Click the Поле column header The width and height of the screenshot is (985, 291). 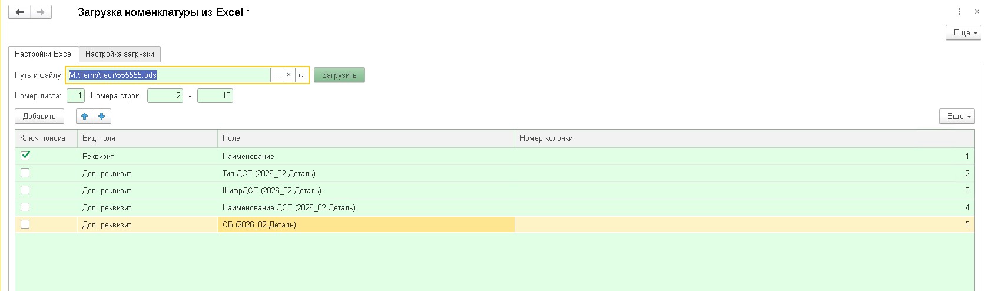pos(366,138)
